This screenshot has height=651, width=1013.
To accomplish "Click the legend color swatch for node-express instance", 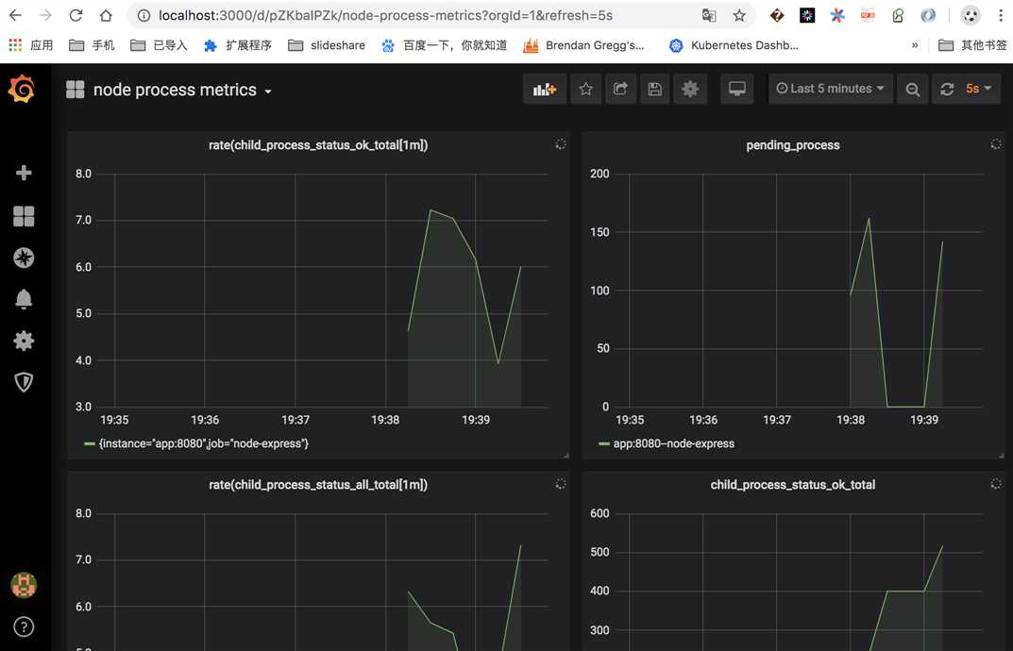I will coord(89,443).
